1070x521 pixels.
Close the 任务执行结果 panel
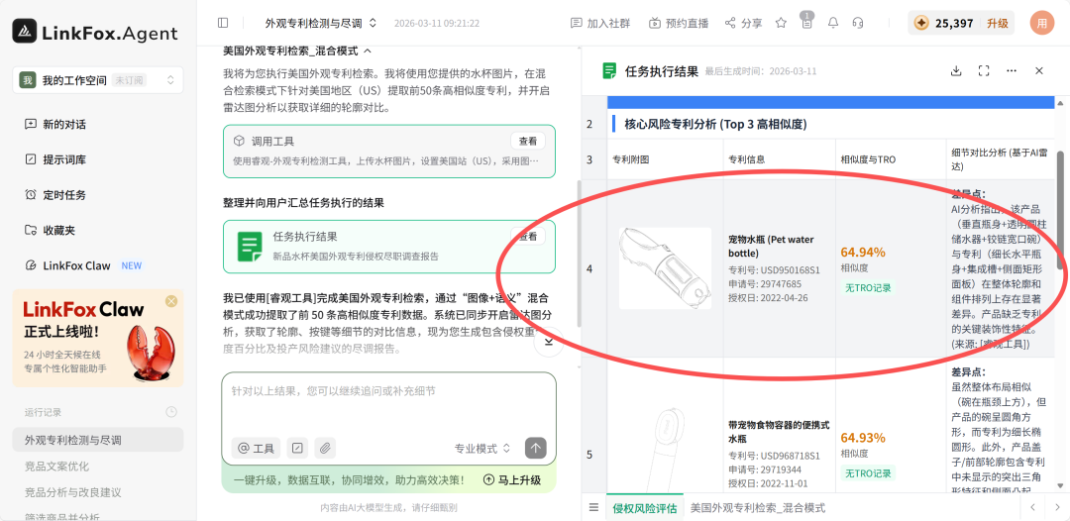click(1039, 71)
